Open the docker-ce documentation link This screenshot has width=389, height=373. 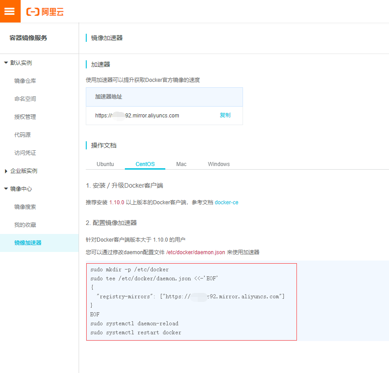point(226,202)
